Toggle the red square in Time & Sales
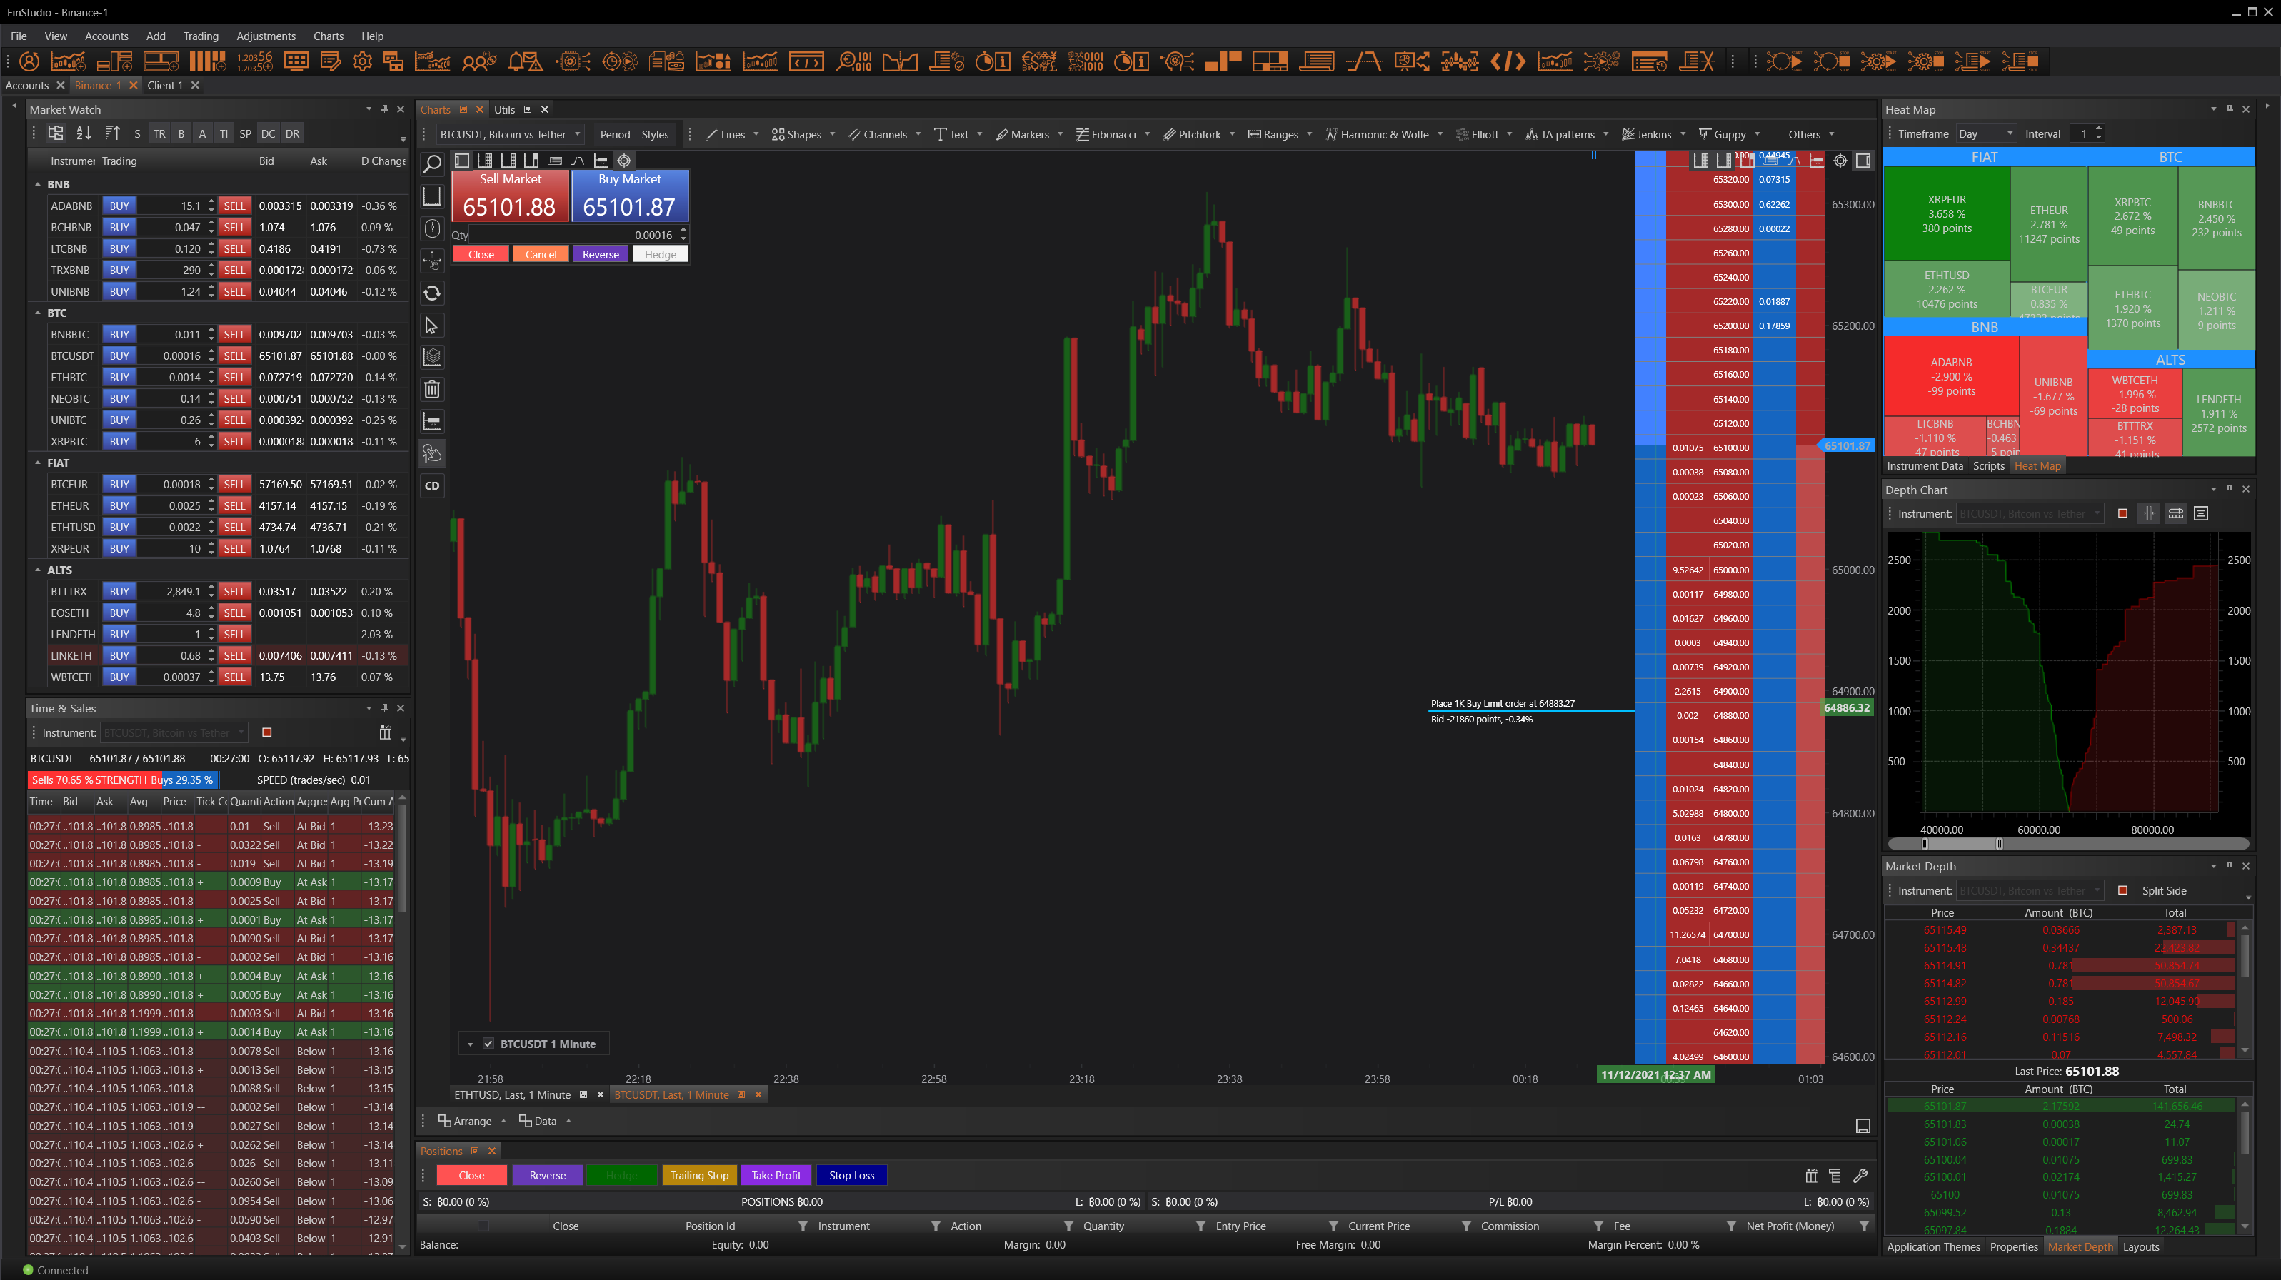The height and width of the screenshot is (1280, 2281). coord(266,732)
